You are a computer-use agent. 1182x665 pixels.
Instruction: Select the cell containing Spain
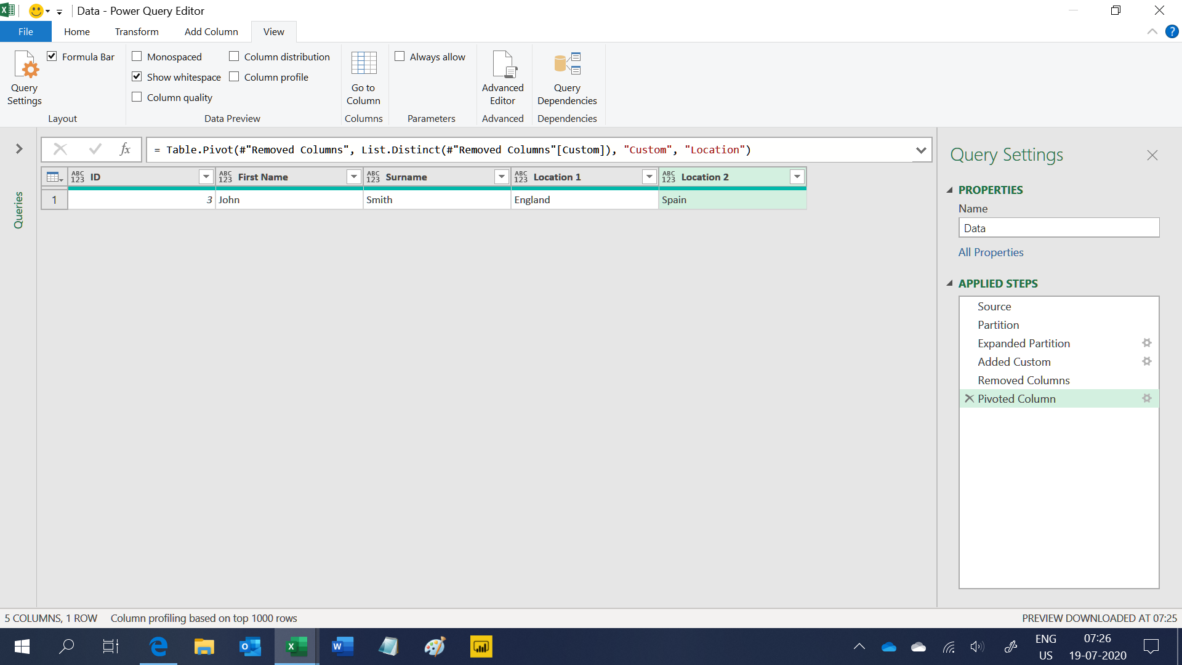point(733,199)
